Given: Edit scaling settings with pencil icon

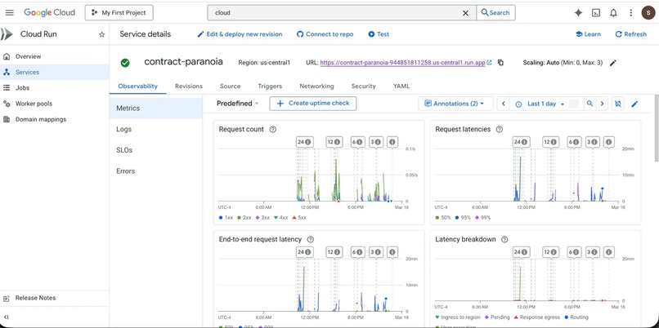Looking at the screenshot, I should click(613, 63).
